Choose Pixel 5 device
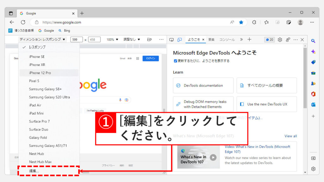This screenshot has width=324, height=182. tap(49, 81)
